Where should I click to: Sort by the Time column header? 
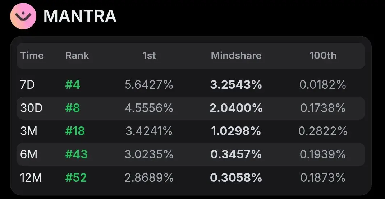[32, 55]
